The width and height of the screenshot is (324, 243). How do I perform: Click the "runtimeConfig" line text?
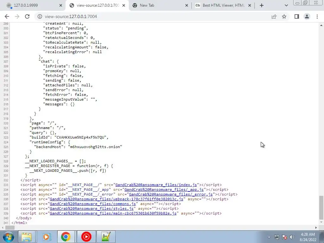tap(50, 142)
